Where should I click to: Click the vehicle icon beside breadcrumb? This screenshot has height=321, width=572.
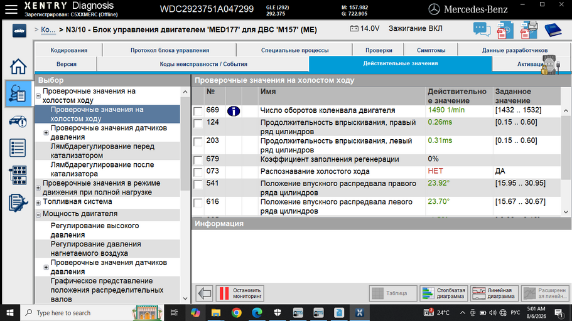(19, 31)
